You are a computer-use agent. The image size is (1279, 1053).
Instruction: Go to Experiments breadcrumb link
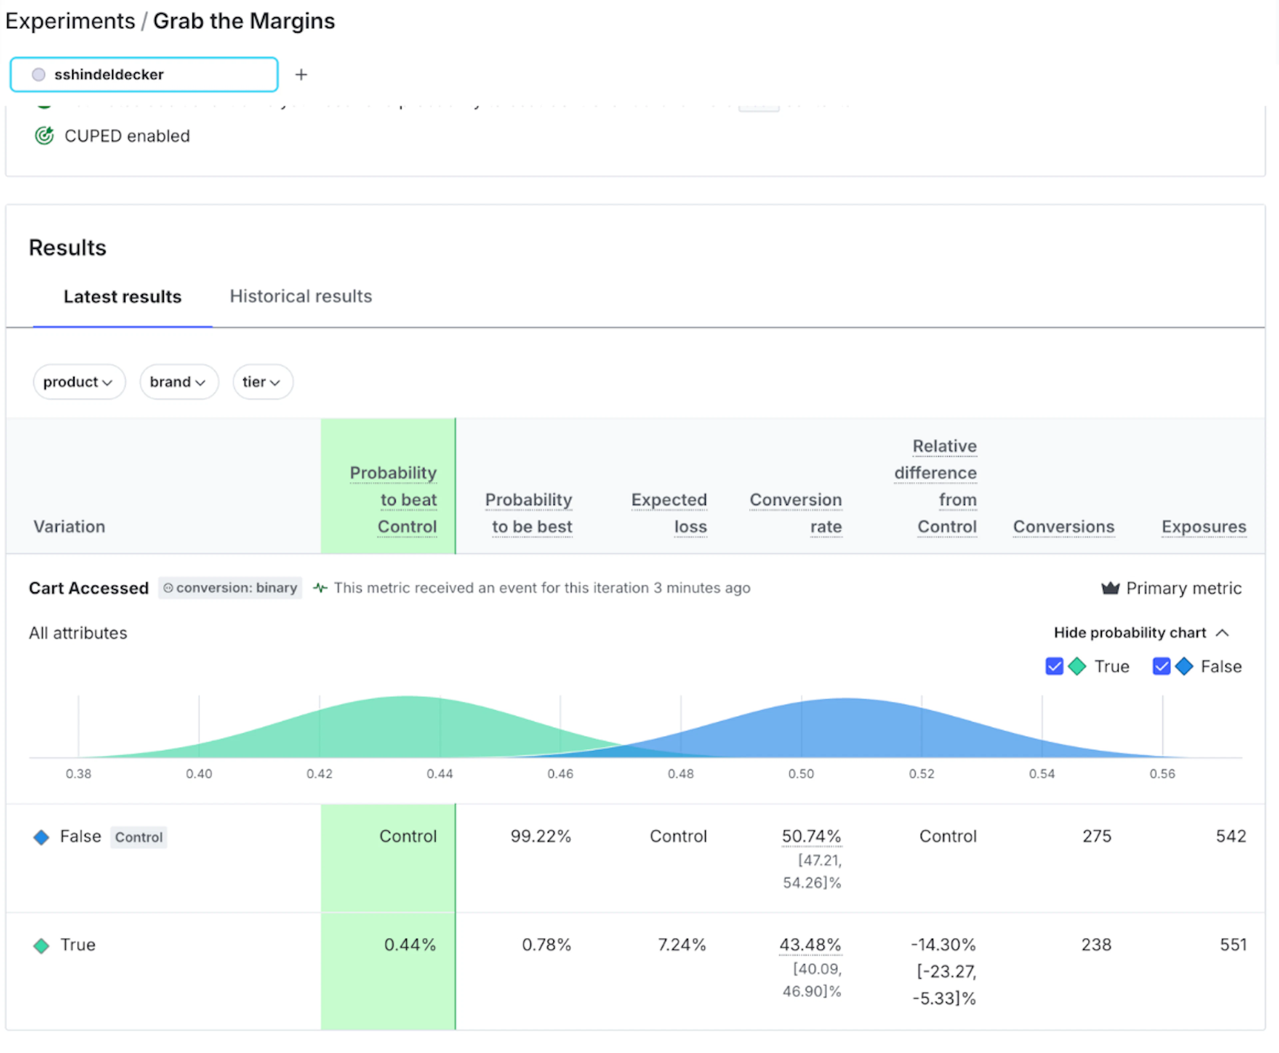[x=70, y=21]
